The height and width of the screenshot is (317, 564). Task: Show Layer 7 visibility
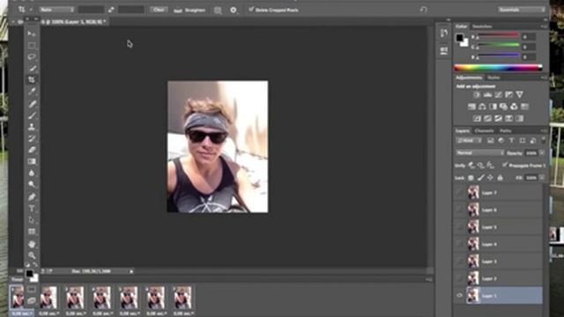click(x=459, y=193)
